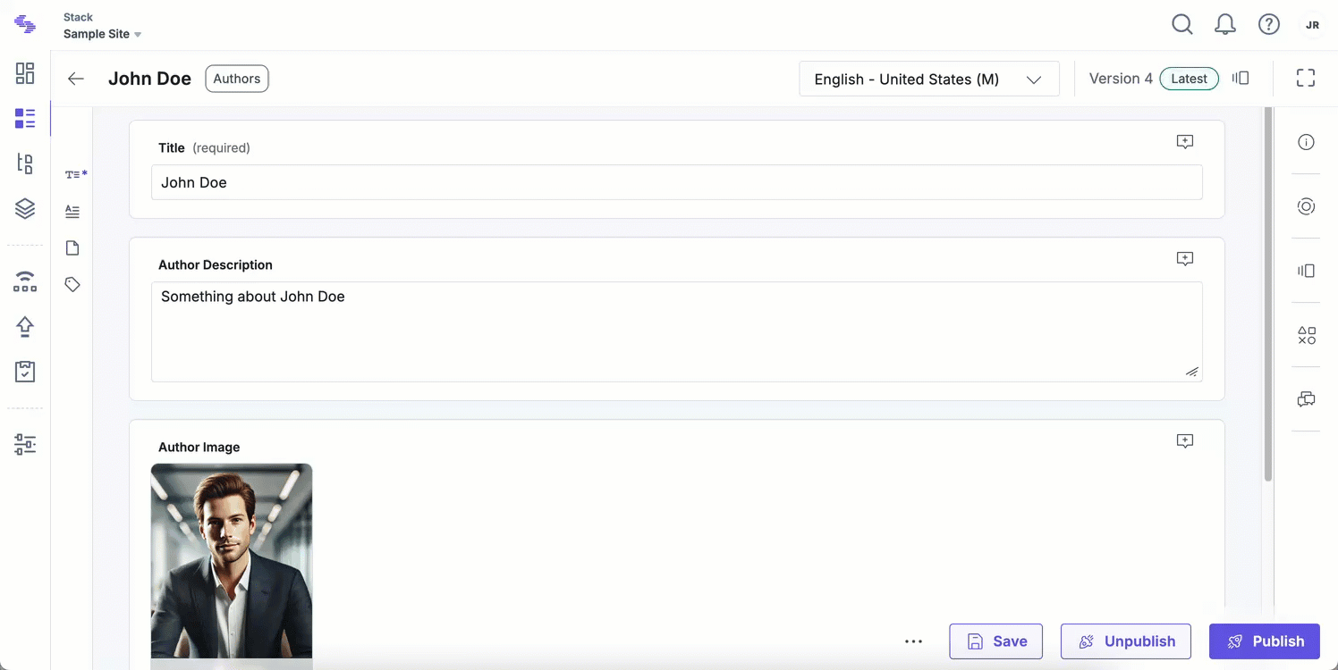
Task: Click the John Doe author image thumbnail
Action: (x=232, y=561)
